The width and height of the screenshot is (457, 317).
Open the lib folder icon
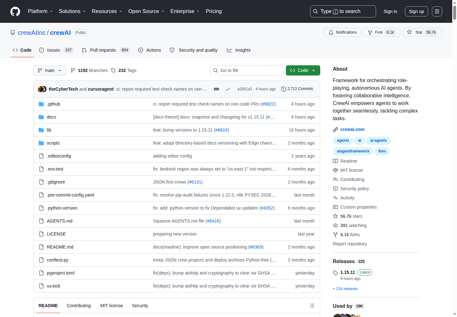pos(41,130)
